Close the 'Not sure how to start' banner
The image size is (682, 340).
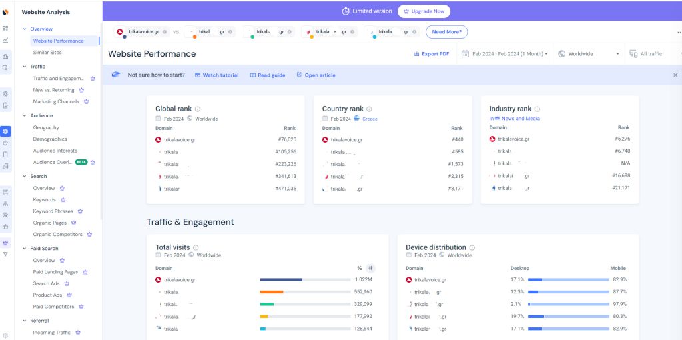675,75
